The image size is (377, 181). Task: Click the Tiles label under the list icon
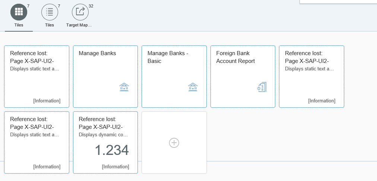[50, 25]
